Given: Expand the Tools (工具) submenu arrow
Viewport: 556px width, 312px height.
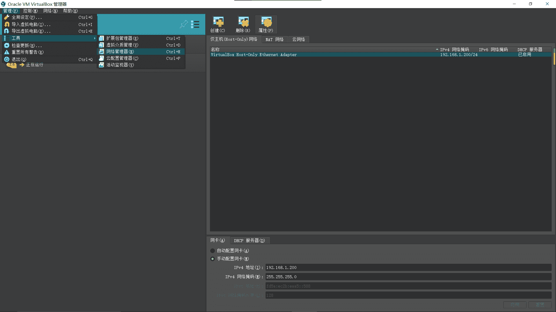Looking at the screenshot, I should (x=94, y=38).
